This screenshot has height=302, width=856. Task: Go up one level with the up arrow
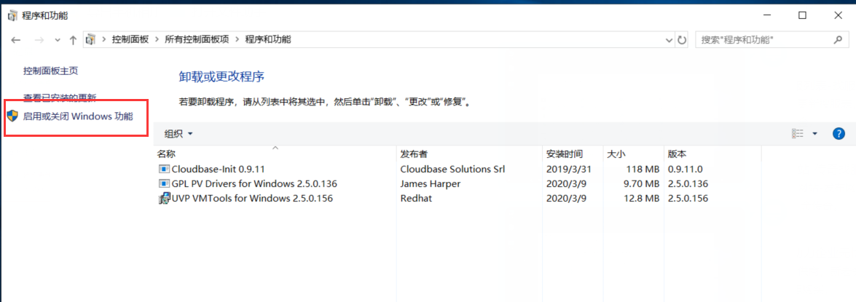73,40
